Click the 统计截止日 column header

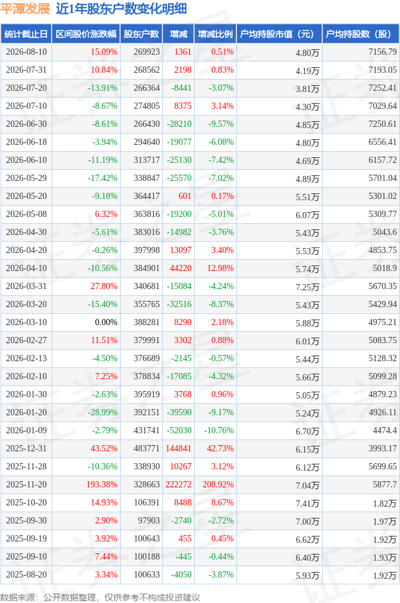[26, 34]
